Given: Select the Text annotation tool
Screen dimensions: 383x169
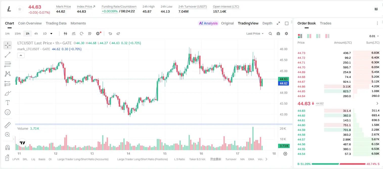Looking at the screenshot, I should (x=8, y=103).
